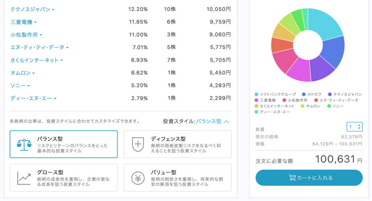
Task: Expand the 三菱電機 stock details
Action: pos(24,22)
